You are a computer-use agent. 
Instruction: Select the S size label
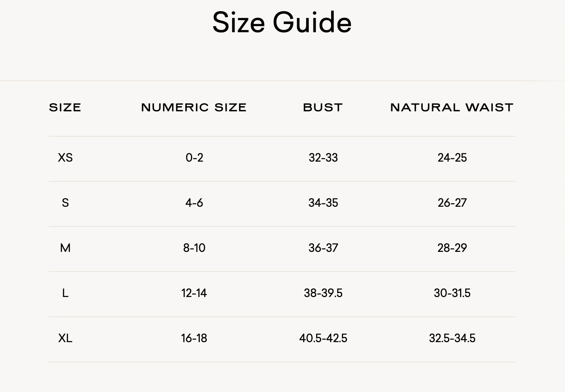(x=65, y=203)
